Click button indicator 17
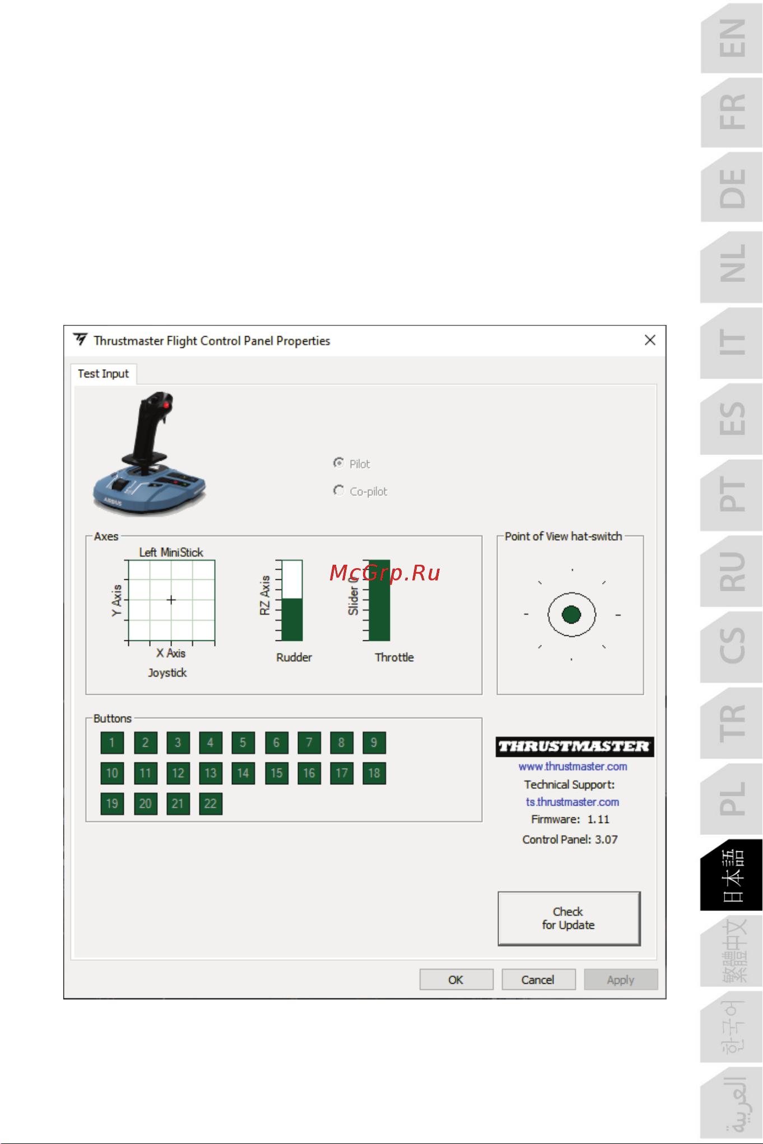The width and height of the screenshot is (763, 1144). point(341,773)
